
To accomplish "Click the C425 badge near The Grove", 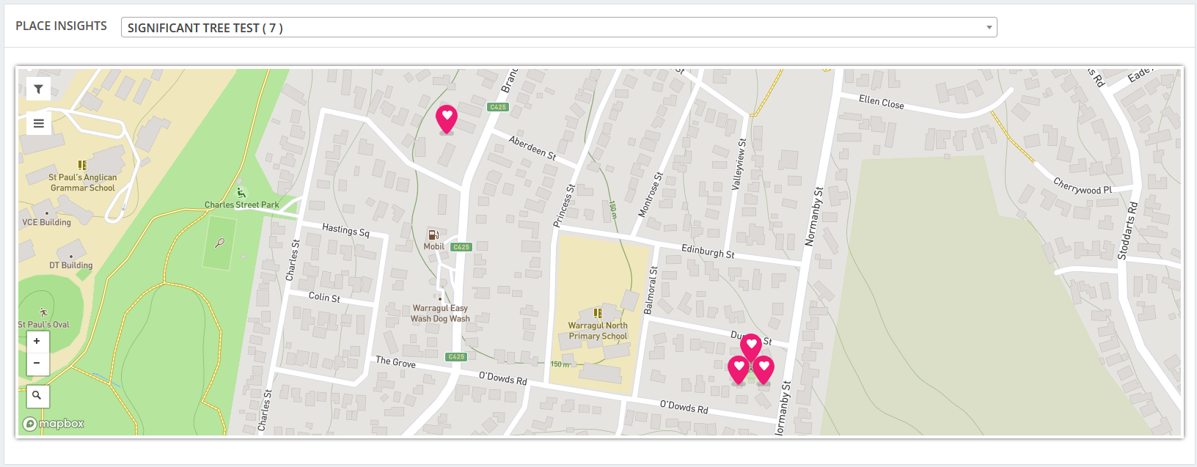I will (456, 357).
